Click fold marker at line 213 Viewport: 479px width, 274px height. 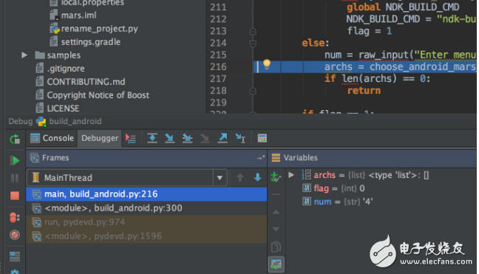coord(253,32)
